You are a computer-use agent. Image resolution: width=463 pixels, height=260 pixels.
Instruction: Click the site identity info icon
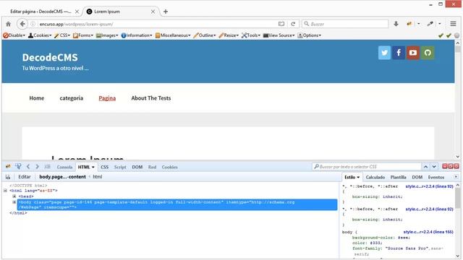click(x=33, y=24)
